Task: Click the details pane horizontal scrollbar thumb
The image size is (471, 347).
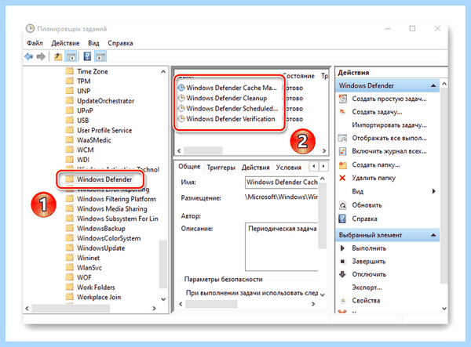Action: tap(211, 304)
